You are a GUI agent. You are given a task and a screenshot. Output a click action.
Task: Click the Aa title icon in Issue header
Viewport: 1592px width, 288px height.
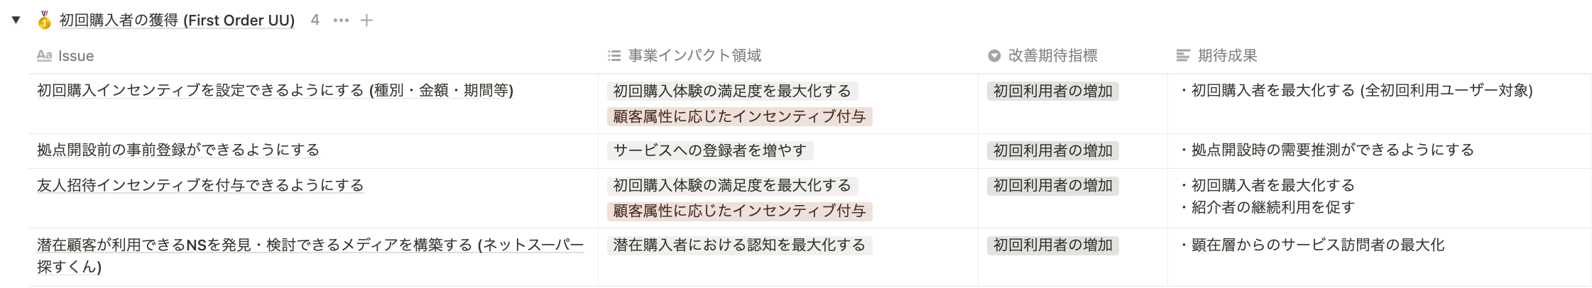click(44, 55)
